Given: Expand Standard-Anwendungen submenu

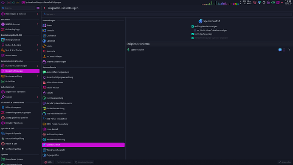Looking at the screenshot, I should pyautogui.click(x=37, y=66).
